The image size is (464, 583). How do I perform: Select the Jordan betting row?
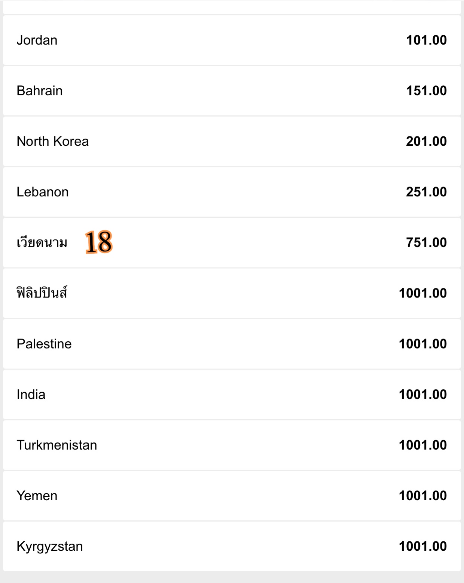(x=232, y=40)
